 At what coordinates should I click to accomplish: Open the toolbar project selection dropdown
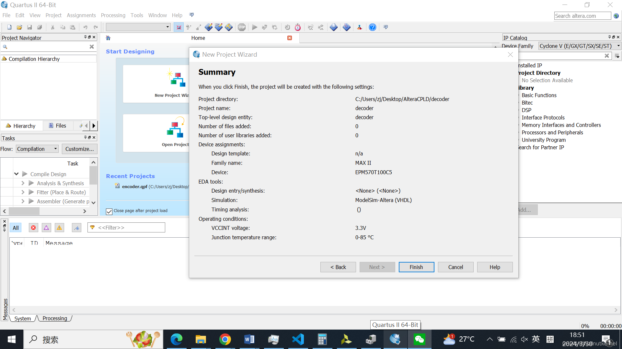pyautogui.click(x=138, y=27)
